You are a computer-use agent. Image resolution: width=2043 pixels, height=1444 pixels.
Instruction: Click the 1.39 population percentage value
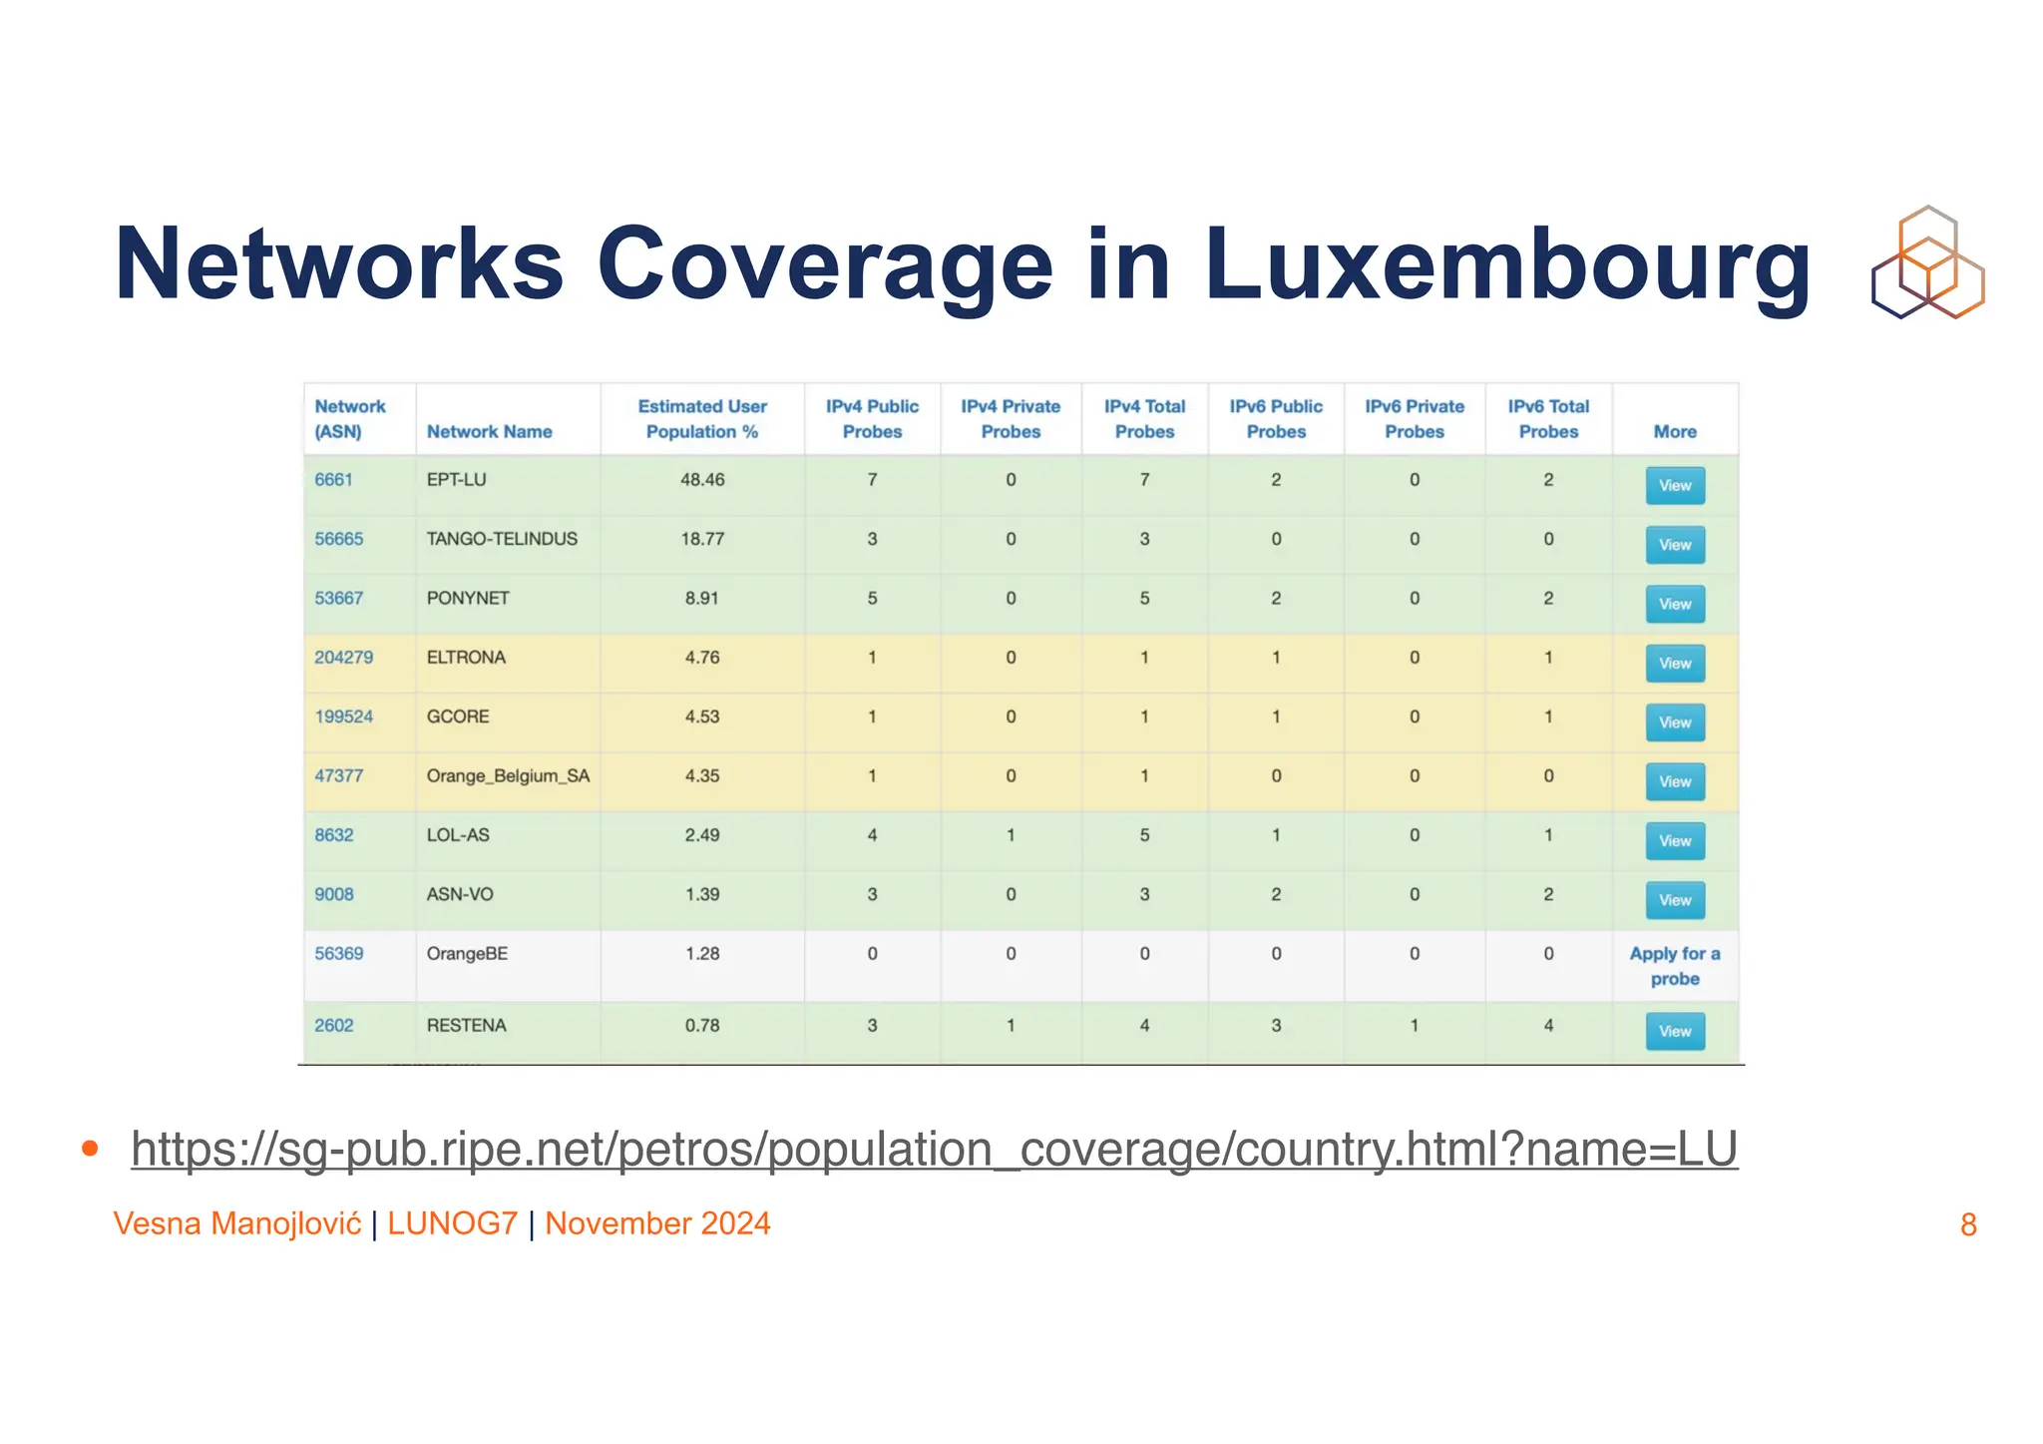[x=702, y=894]
